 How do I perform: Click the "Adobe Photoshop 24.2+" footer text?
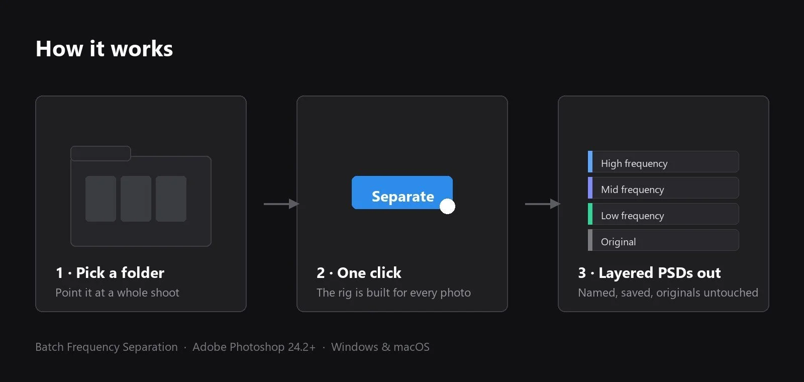pyautogui.click(x=254, y=347)
